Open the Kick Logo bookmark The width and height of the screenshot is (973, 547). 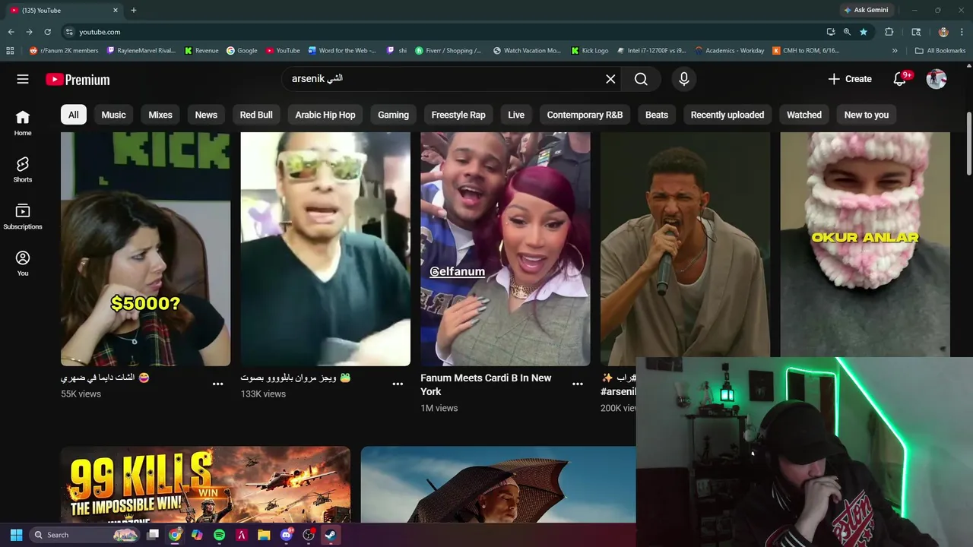[x=589, y=51]
